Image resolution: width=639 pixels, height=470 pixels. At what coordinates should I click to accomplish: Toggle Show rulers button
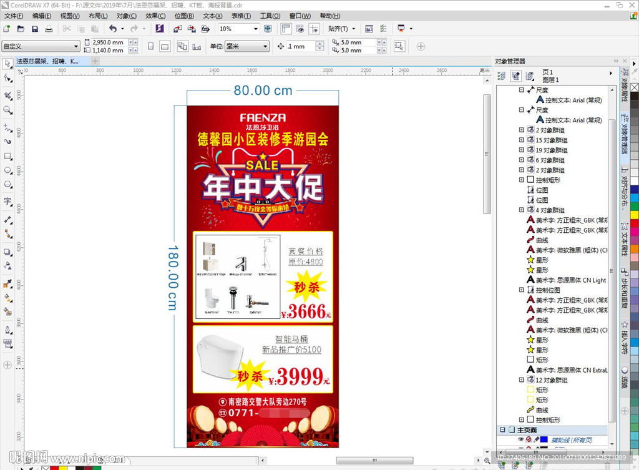pos(286,29)
